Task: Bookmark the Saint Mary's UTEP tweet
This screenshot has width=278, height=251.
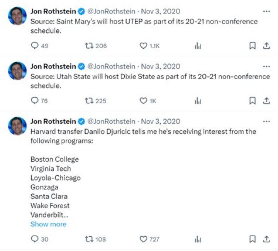Action: pyautogui.click(x=252, y=46)
